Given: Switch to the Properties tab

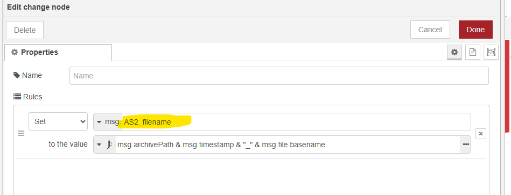Looking at the screenshot, I should (x=58, y=52).
